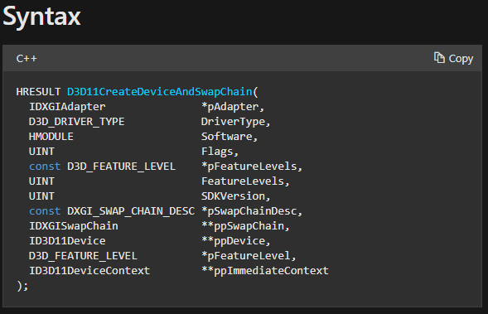Viewport: 488px width, 314px height.
Task: Click the Copy button label
Action: tap(461, 59)
